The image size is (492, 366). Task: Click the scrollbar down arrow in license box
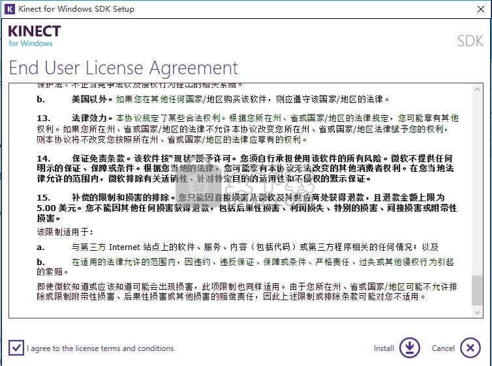[x=477, y=312]
